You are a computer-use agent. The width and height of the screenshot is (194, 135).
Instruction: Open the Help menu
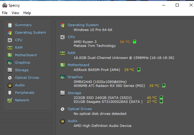(x=27, y=13)
